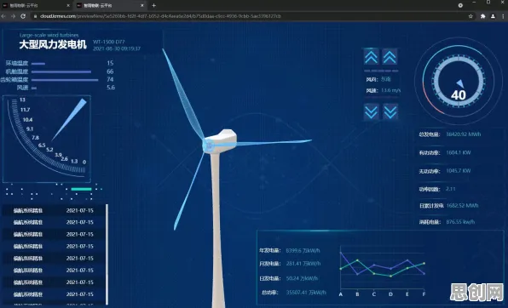Close the first inactive browser tab
This screenshot has height=308, width=508.
pos(68,5)
